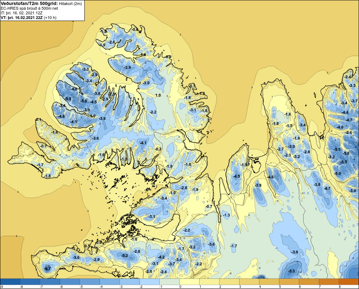The image size is (359, 289).
Task: Click the '-4.0' temperature value on the map
Action: coord(340,127)
